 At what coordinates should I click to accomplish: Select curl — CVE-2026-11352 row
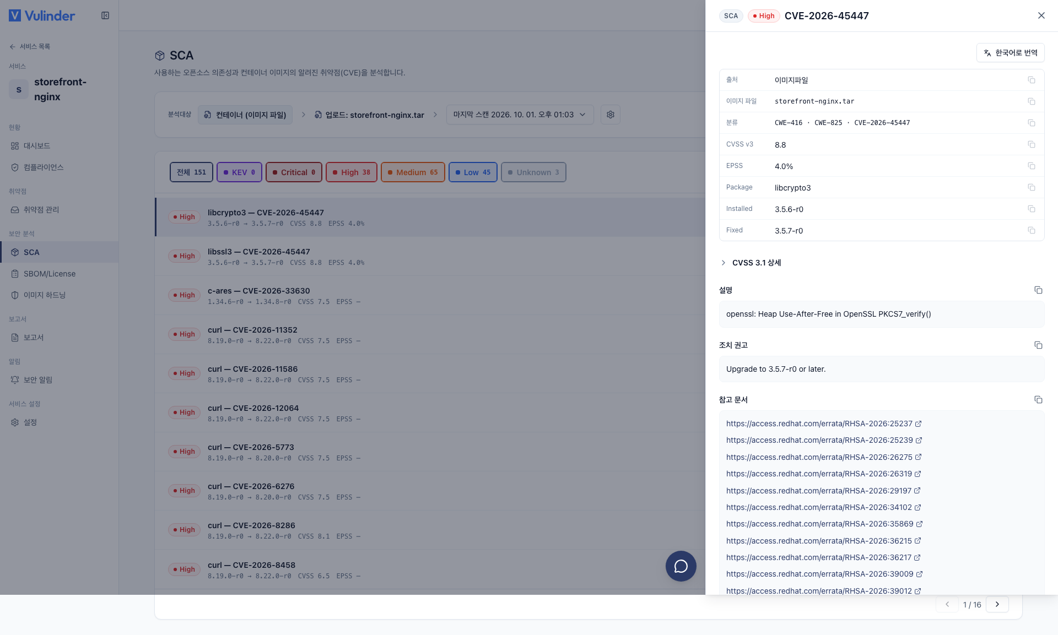coord(430,334)
